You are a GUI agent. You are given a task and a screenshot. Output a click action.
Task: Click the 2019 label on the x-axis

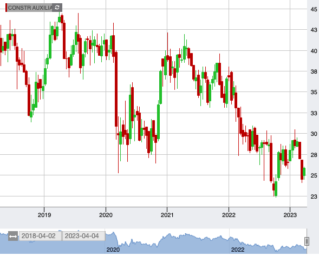[x=44, y=215]
